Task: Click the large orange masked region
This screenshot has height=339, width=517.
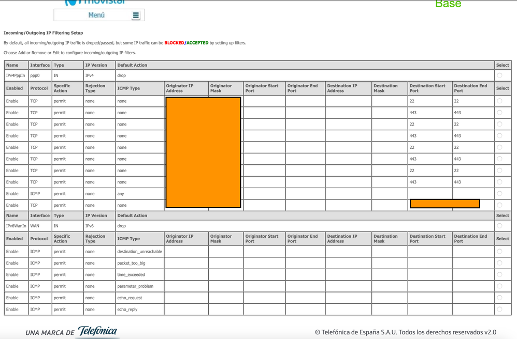Action: point(202,152)
